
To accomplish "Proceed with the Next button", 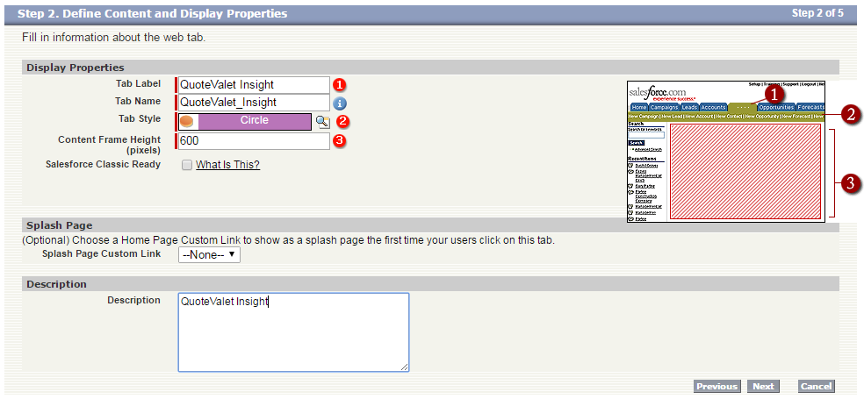I will [763, 387].
